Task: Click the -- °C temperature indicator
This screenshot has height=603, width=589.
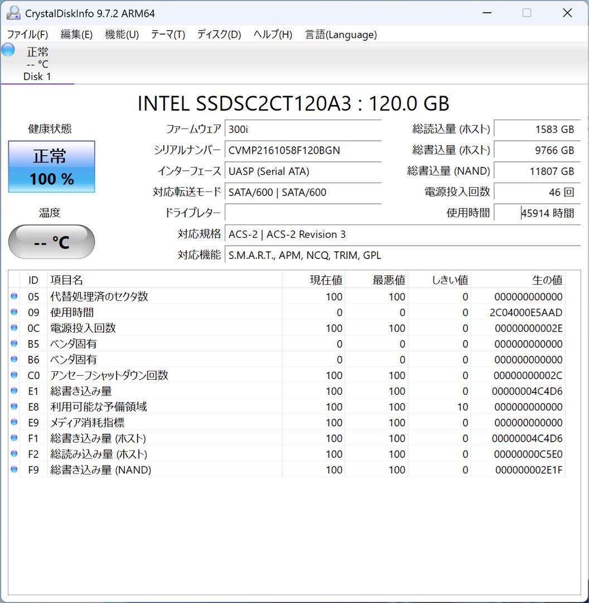Action: coord(51,242)
